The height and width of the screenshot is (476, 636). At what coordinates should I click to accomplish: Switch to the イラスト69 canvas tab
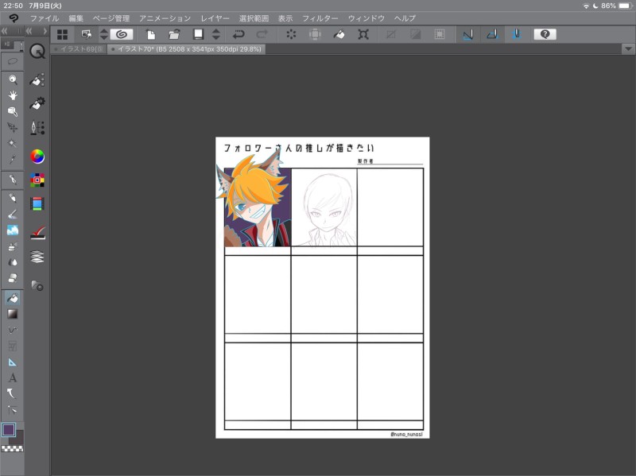click(x=79, y=49)
